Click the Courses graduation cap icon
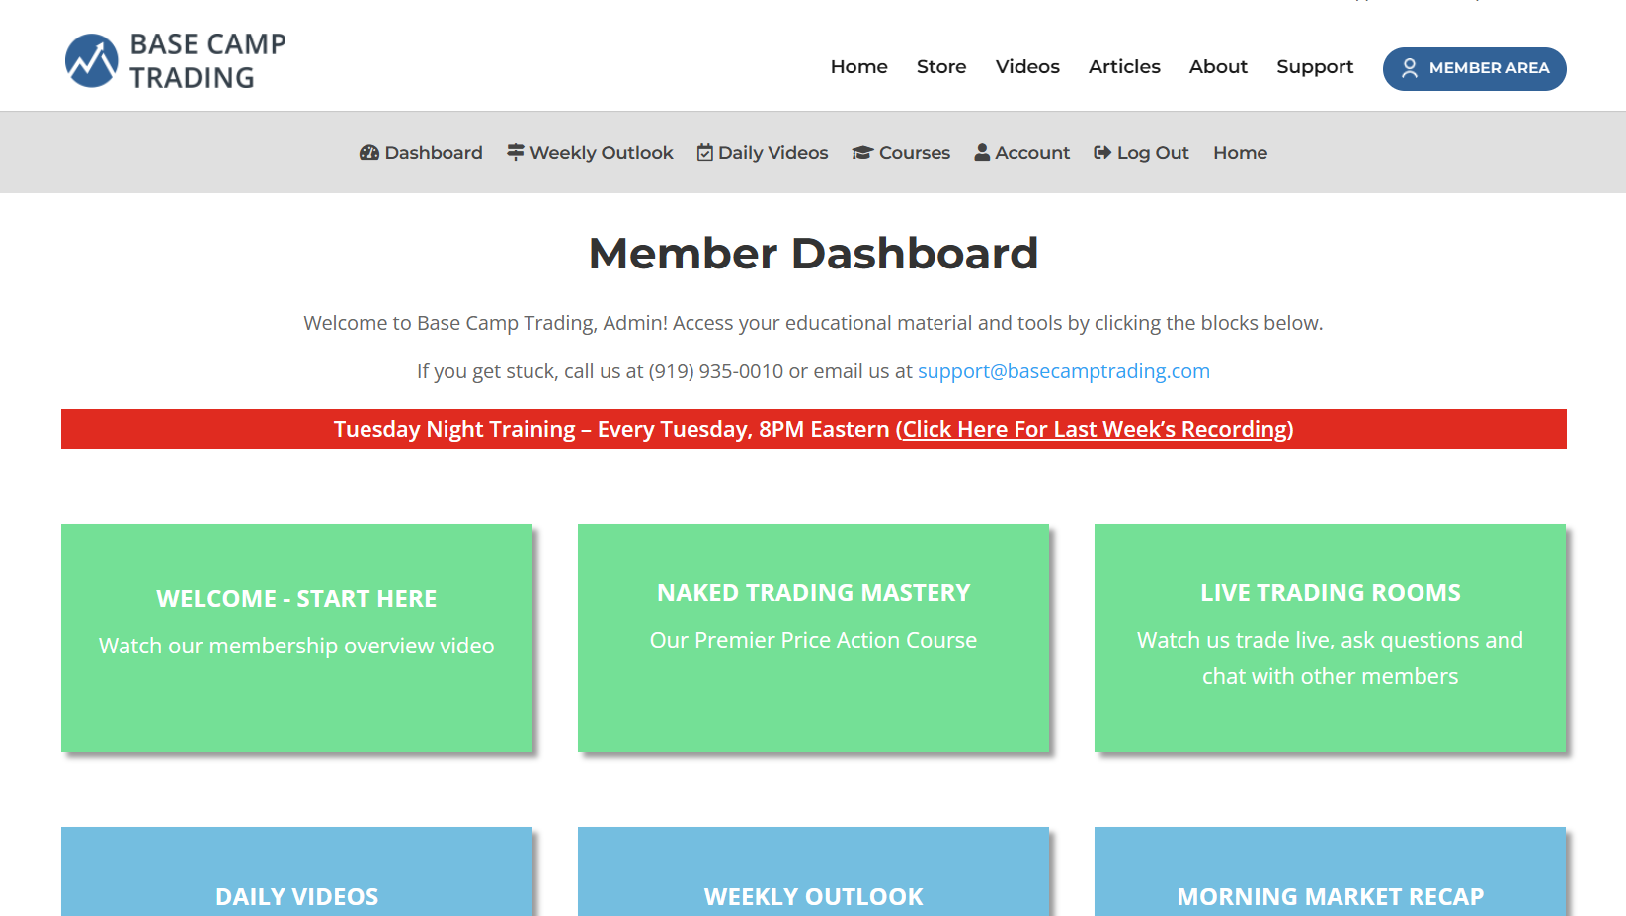The width and height of the screenshot is (1626, 916). point(861,152)
